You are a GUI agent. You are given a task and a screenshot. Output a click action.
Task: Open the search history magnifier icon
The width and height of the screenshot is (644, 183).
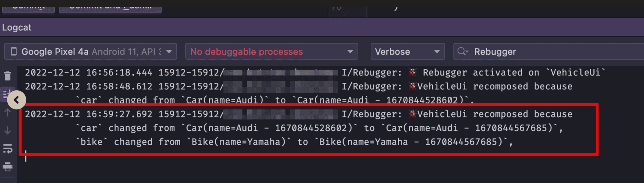click(x=463, y=52)
